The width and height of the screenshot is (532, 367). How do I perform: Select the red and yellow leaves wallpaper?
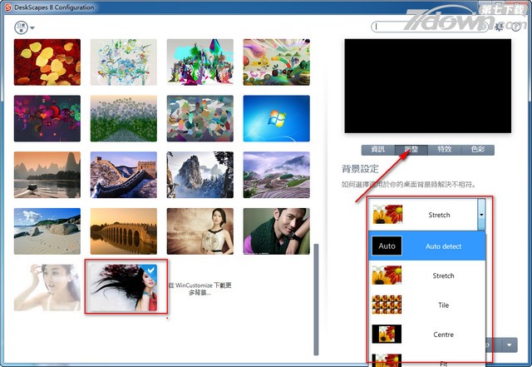coord(47,62)
